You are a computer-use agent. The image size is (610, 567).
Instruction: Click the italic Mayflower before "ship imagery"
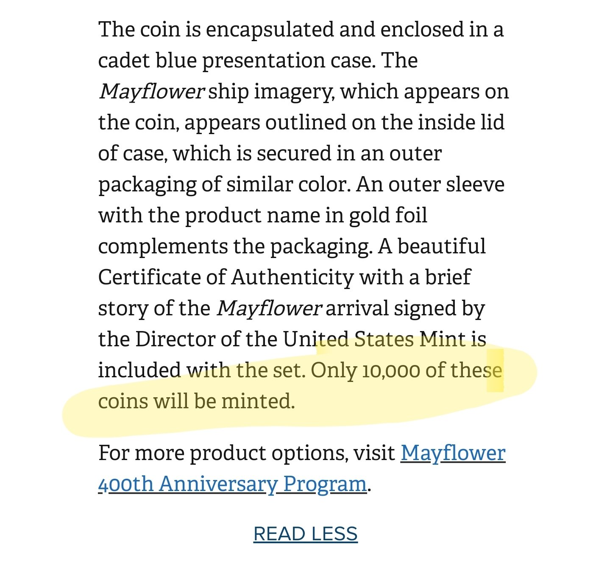point(152,92)
